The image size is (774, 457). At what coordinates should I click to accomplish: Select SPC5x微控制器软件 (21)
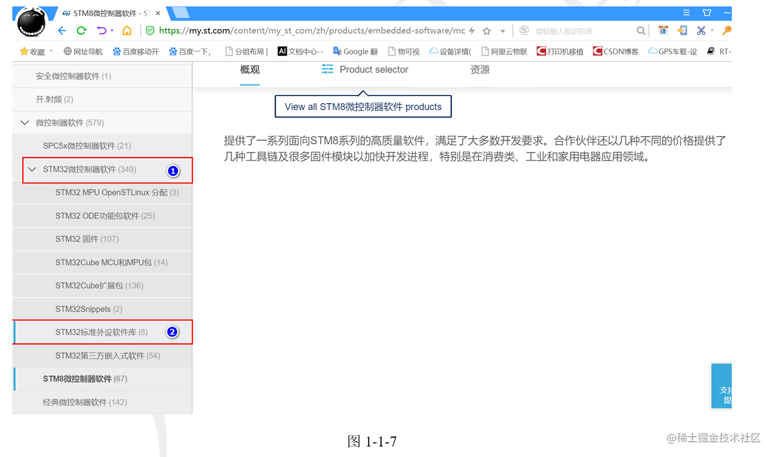tap(103, 146)
